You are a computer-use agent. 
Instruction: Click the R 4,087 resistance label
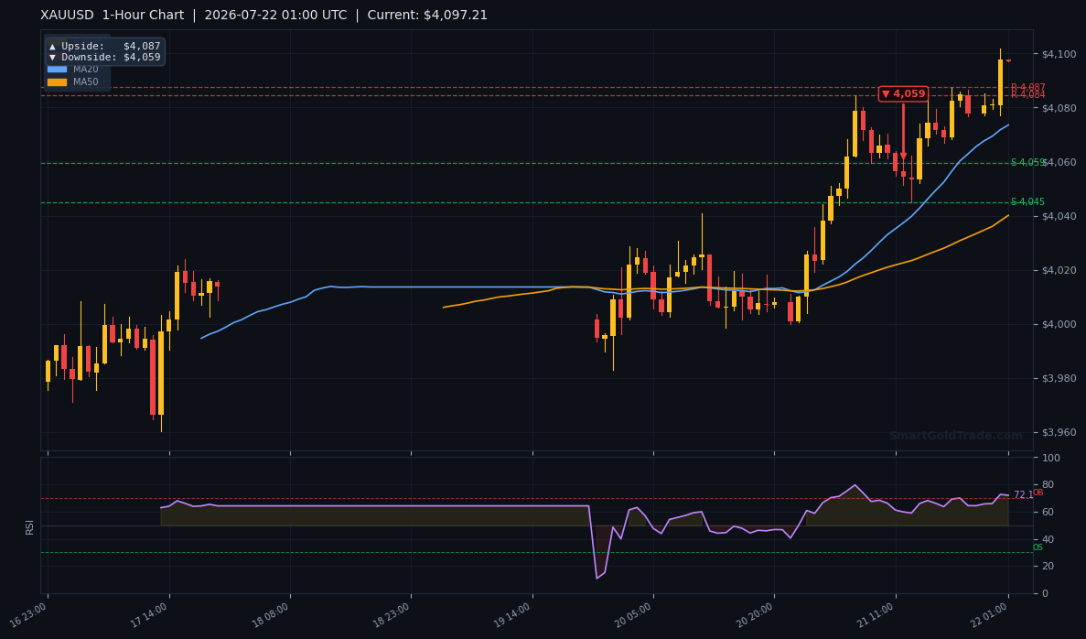click(x=1027, y=87)
